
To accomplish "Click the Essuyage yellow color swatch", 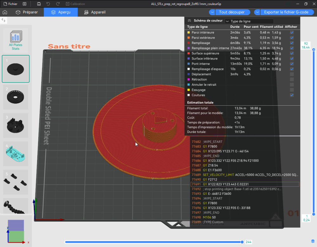I will click(189, 90).
